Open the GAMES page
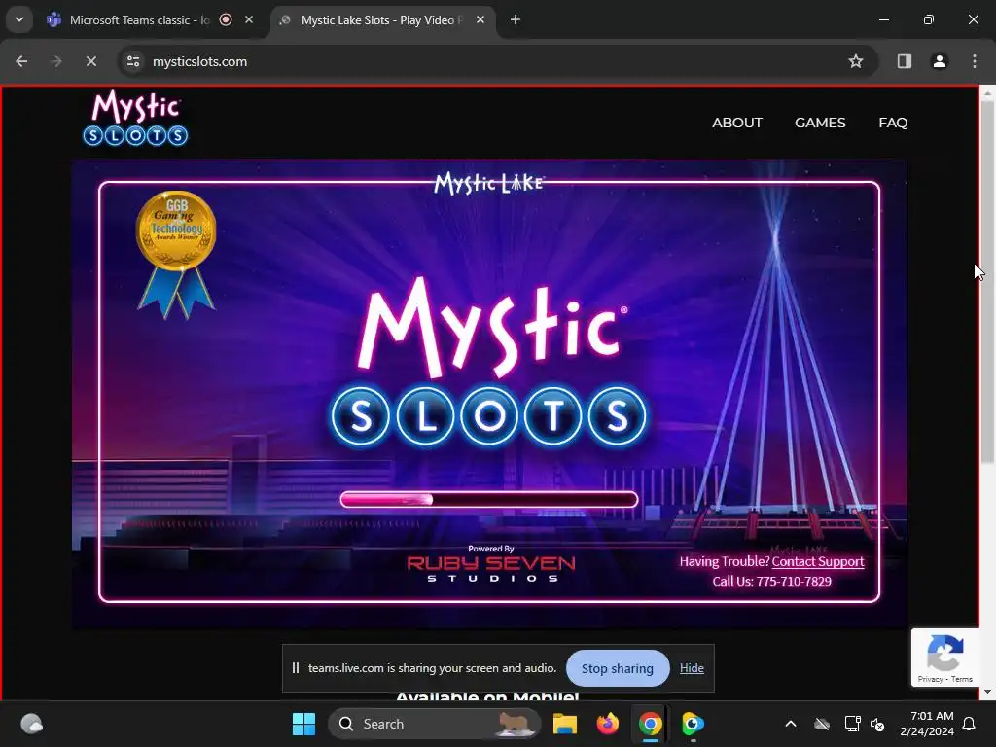 tap(820, 123)
